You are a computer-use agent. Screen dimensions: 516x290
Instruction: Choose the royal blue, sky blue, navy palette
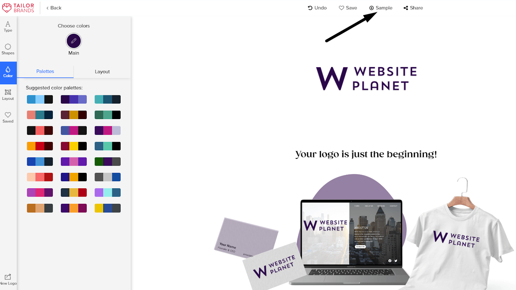(40, 162)
